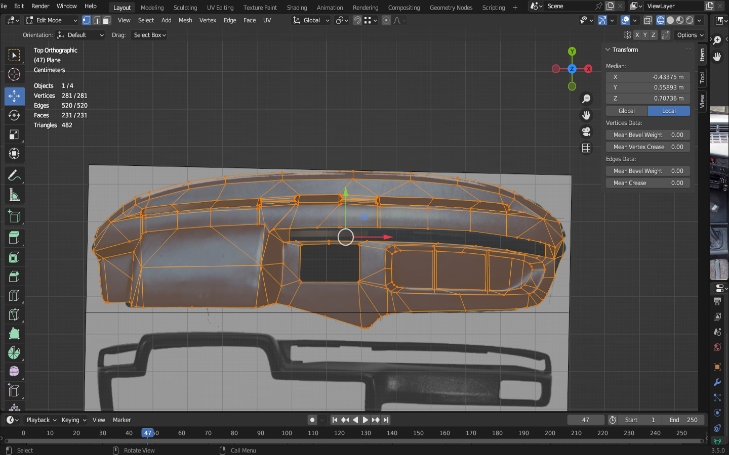729x455 pixels.
Task: Toggle auto keying record button
Action: click(312, 420)
